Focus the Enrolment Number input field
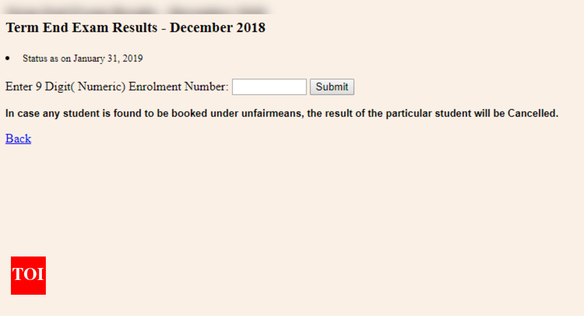The height and width of the screenshot is (316, 584). click(x=269, y=87)
